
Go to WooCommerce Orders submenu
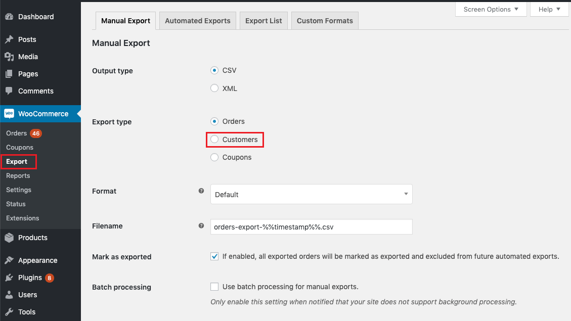click(x=16, y=133)
